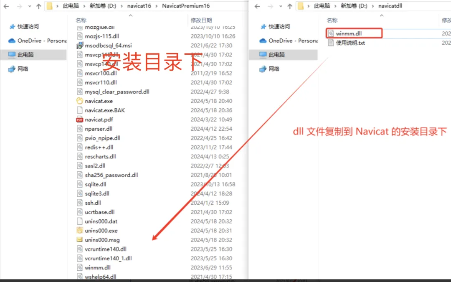Screen dimensions: 451x282
Task: Click Forward arrow in left Explorer window
Action: click(19, 6)
